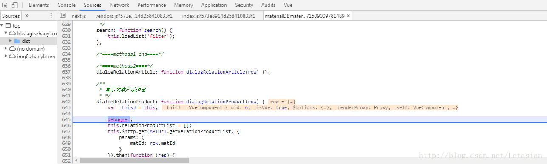
Task: Click the editor scrollbar left arrow
Action: click(x=77, y=161)
